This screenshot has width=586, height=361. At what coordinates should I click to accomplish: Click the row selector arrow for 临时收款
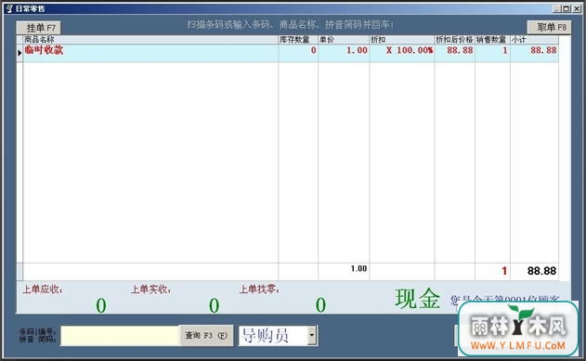pyautogui.click(x=20, y=53)
